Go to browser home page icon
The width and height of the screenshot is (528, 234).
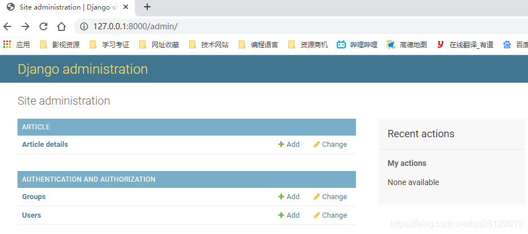click(x=61, y=26)
